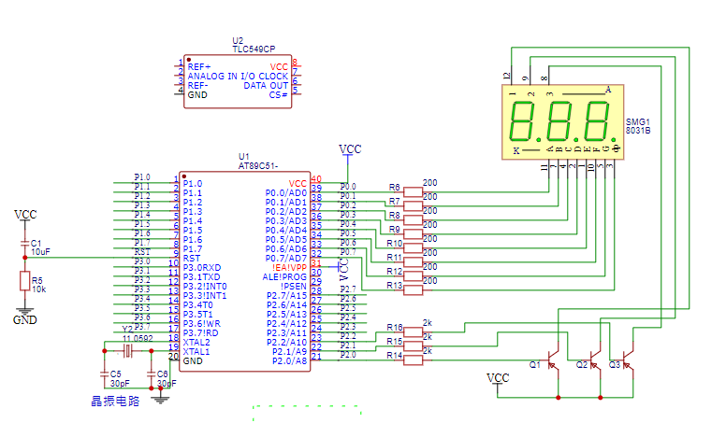Screen dimensions: 726x423
Task: Click the ANALOG IN pin label on U2
Action: [212, 77]
